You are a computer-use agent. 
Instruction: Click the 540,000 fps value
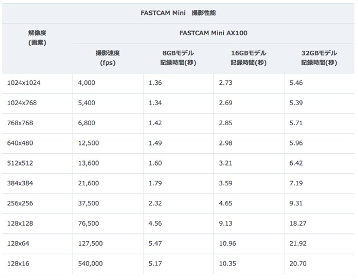[x=91, y=264]
